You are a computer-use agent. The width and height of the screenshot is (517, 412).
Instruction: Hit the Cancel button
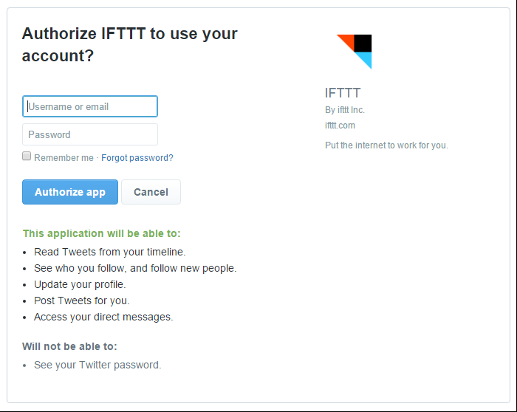[x=151, y=192]
